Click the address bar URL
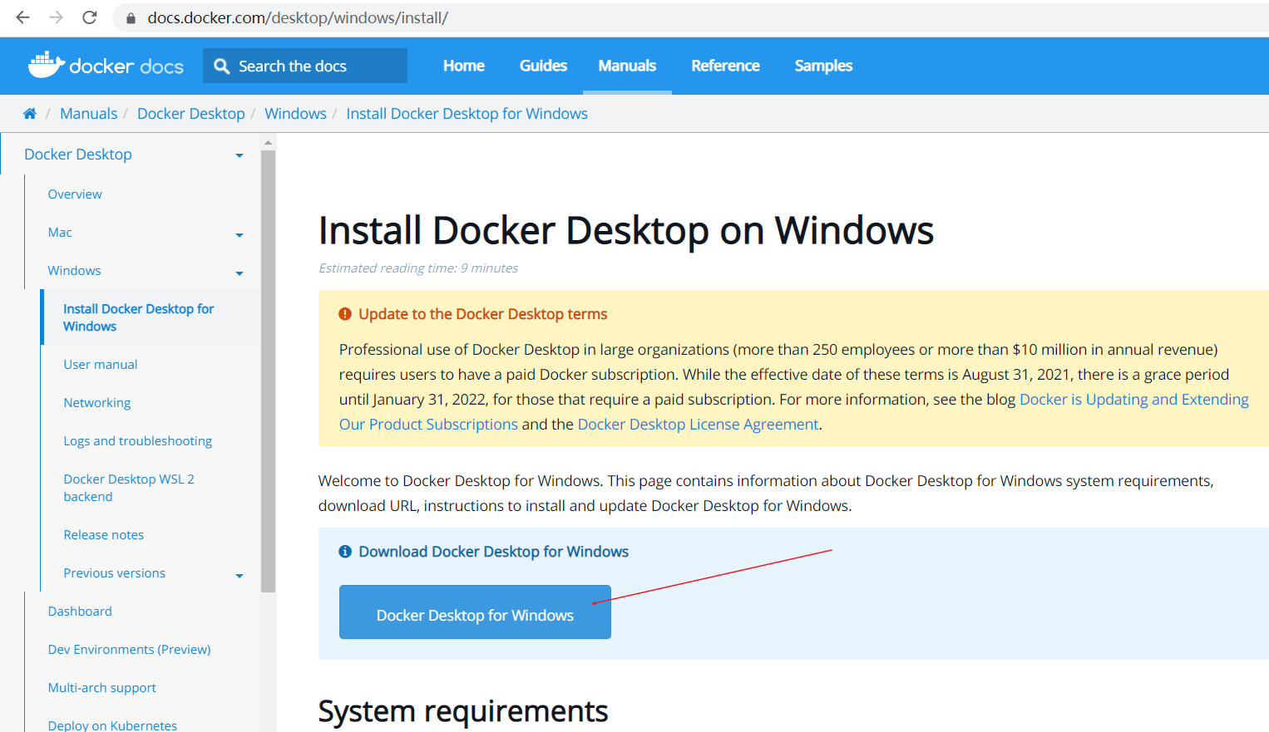Viewport: 1269px width, 732px height. pos(298,17)
